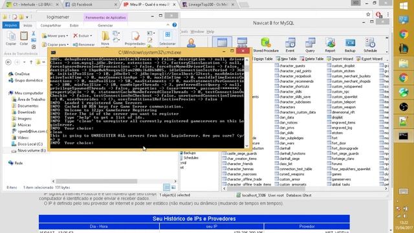Click the Explorer up-folder arrow

coord(31,62)
